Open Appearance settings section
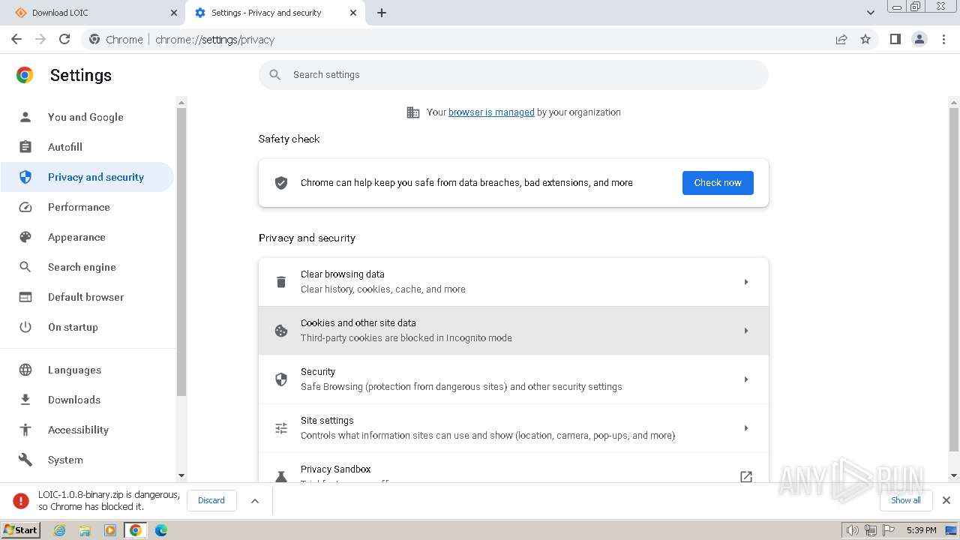The width and height of the screenshot is (960, 540). point(87,237)
